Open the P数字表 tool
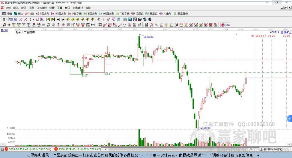This screenshot has height=158, width=292. tap(75, 14)
